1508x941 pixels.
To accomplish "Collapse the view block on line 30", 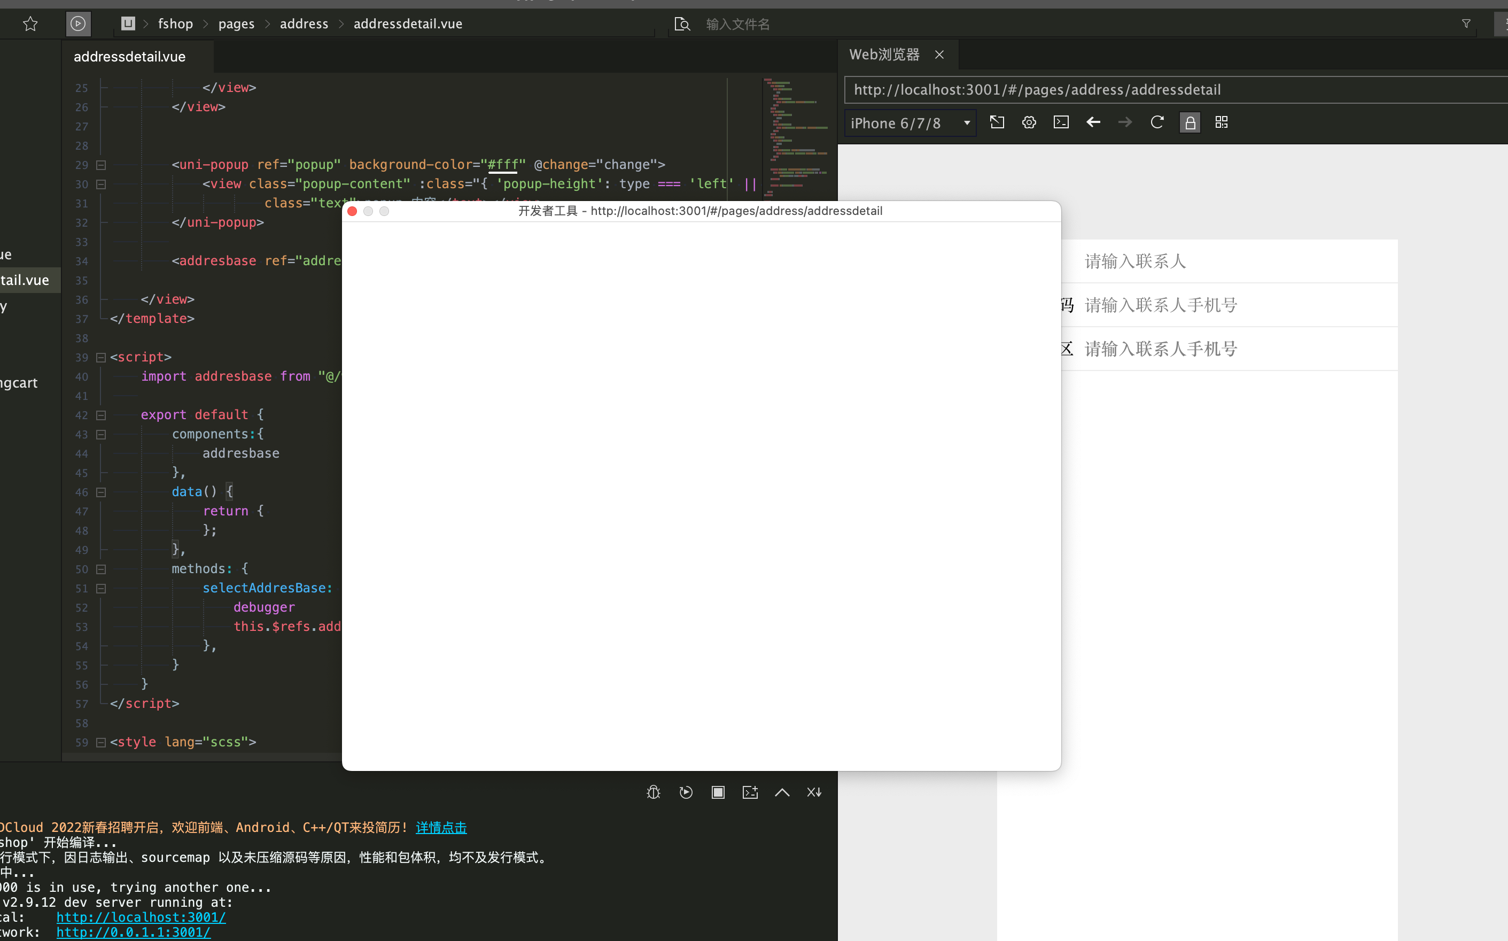I will [x=101, y=184].
